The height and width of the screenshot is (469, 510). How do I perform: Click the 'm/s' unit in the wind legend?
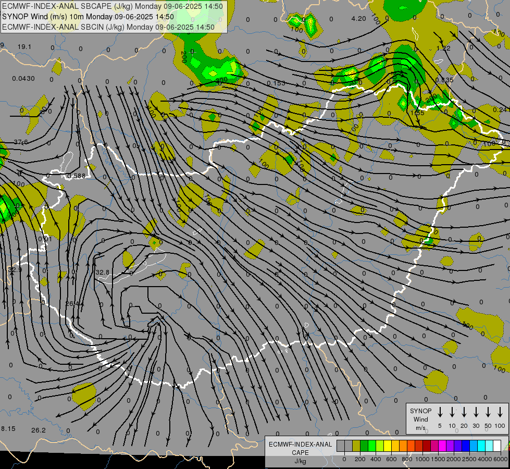[x=420, y=428]
